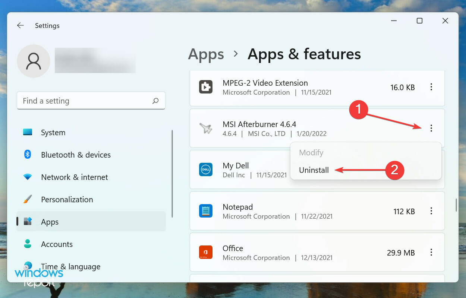Select the System monitor icon
Image resolution: width=466 pixels, height=298 pixels.
pyautogui.click(x=28, y=132)
